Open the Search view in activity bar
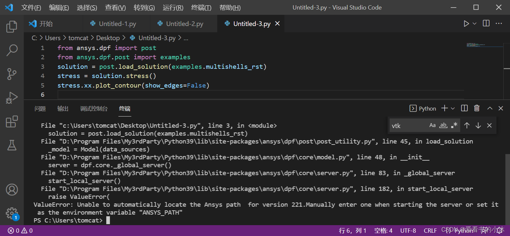 pyautogui.click(x=12, y=50)
